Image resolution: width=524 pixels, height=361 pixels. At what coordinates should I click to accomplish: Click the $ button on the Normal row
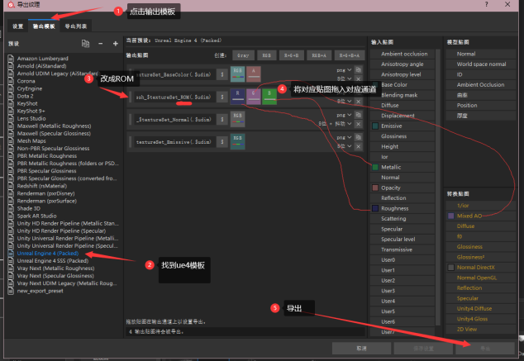point(222,120)
